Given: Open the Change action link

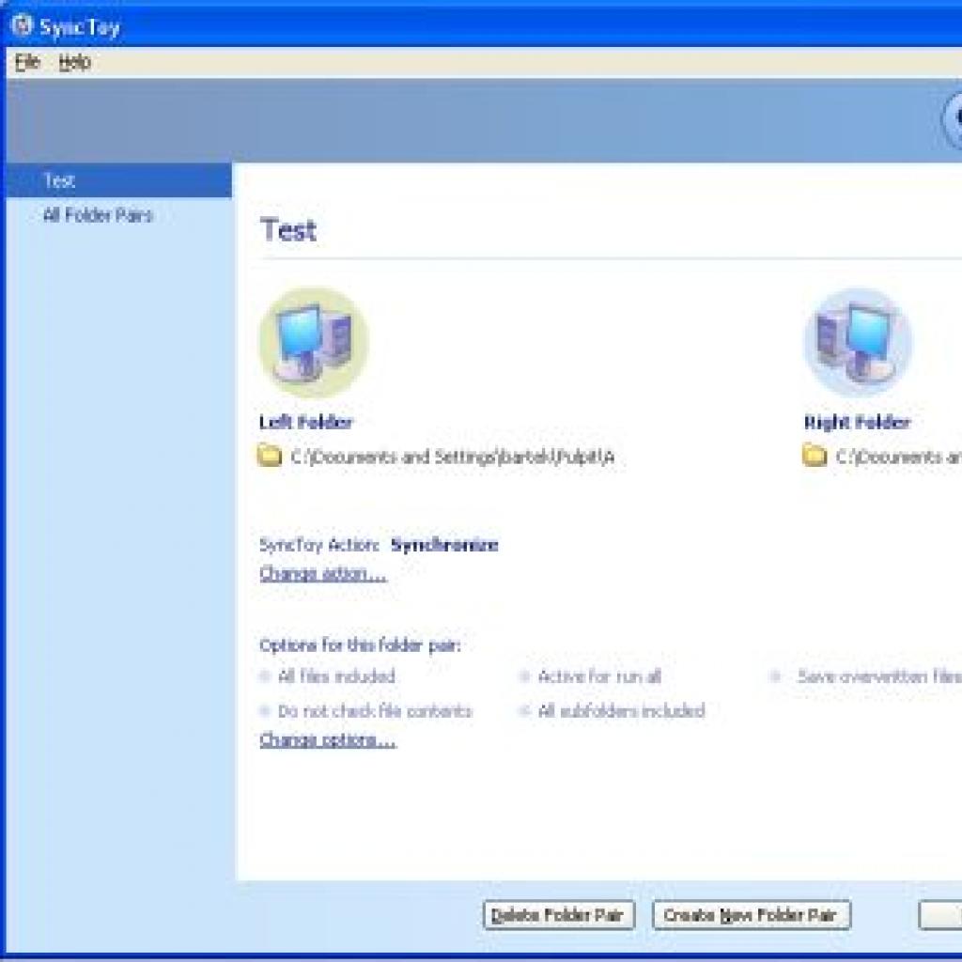Looking at the screenshot, I should pyautogui.click(x=323, y=574).
